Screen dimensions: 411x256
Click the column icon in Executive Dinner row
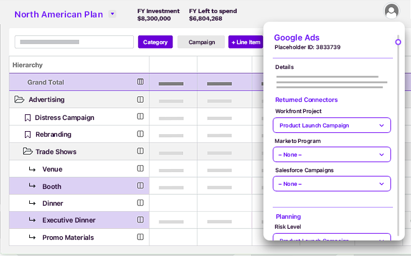pos(140,220)
